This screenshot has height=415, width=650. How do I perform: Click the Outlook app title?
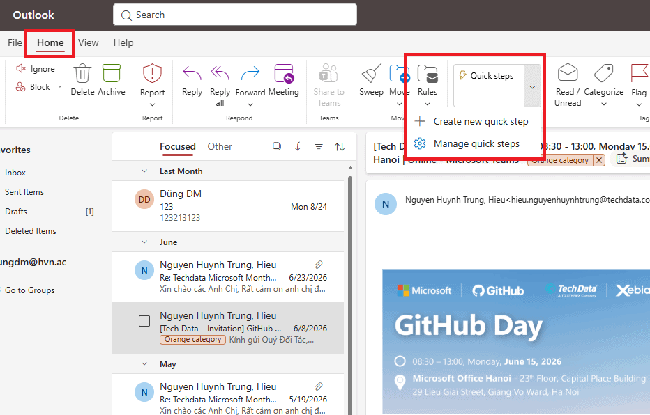[x=33, y=15]
